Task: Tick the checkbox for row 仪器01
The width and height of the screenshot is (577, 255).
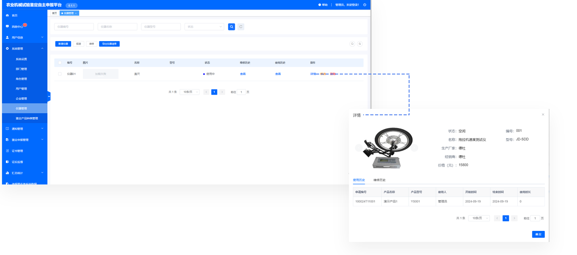Action: (x=60, y=74)
